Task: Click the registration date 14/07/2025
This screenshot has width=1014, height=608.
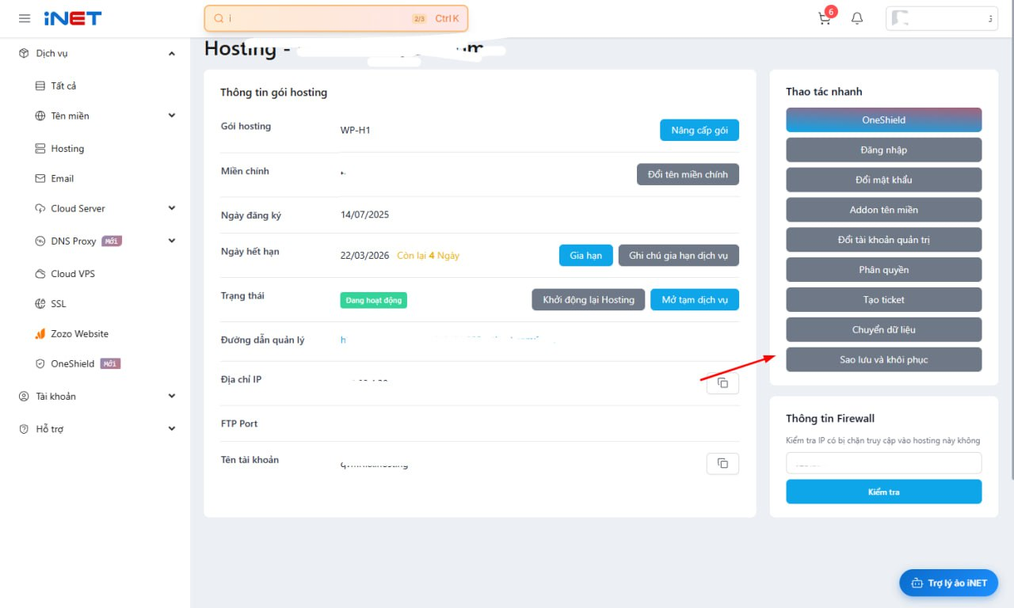Action: coord(365,215)
